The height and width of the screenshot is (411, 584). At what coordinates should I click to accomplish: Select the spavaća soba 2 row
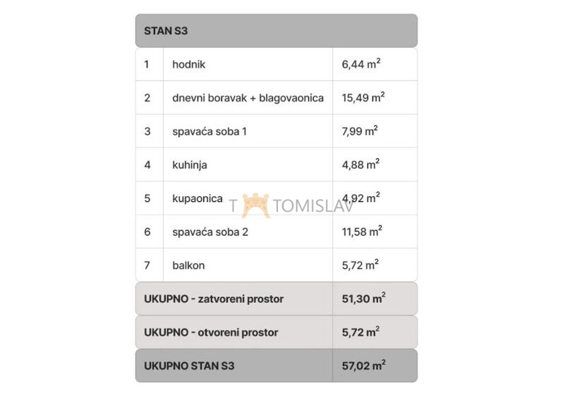[x=277, y=232]
